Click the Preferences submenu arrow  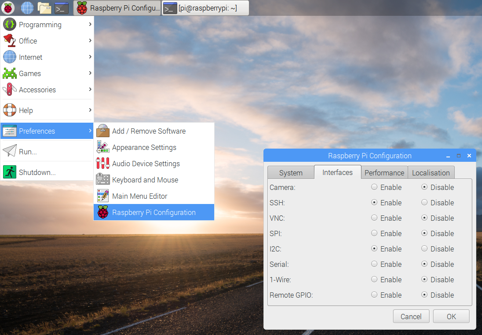[x=90, y=130]
